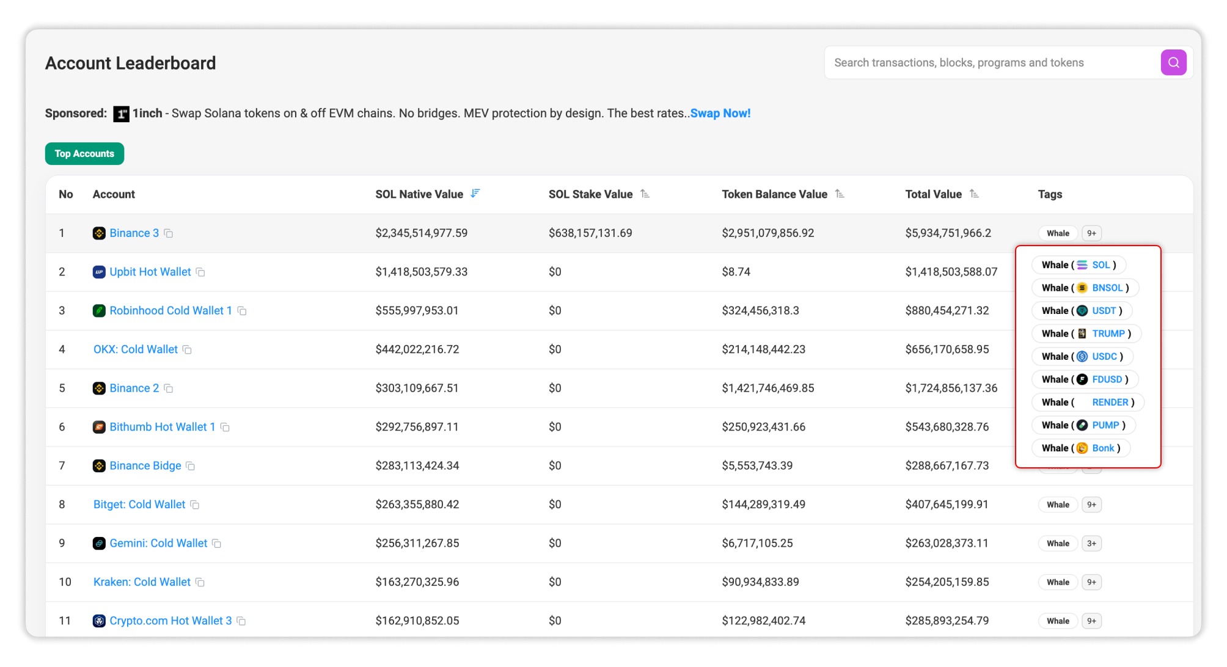Screen dimensions: 1227x667
Task: Click the 1inch sponsor logo
Action: point(121,114)
